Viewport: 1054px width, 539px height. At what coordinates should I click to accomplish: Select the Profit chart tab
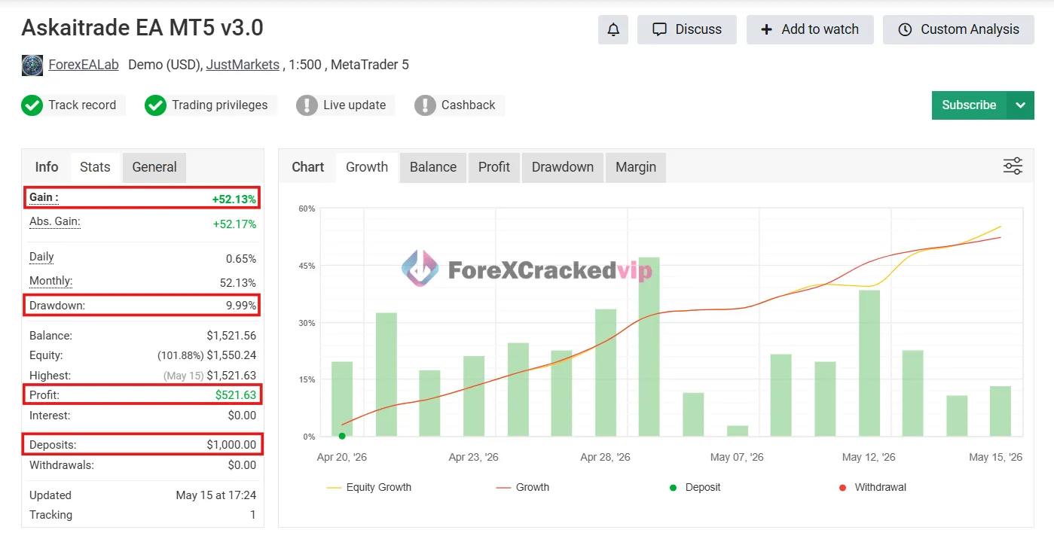[494, 167]
